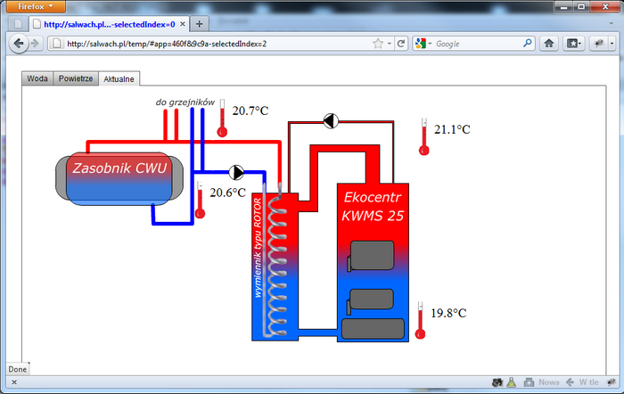Image resolution: width=624 pixels, height=394 pixels.
Task: Minimize the Firefox window
Action: click(563, 7)
